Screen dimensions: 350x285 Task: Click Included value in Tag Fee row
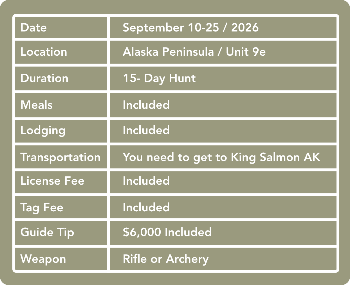[146, 207]
